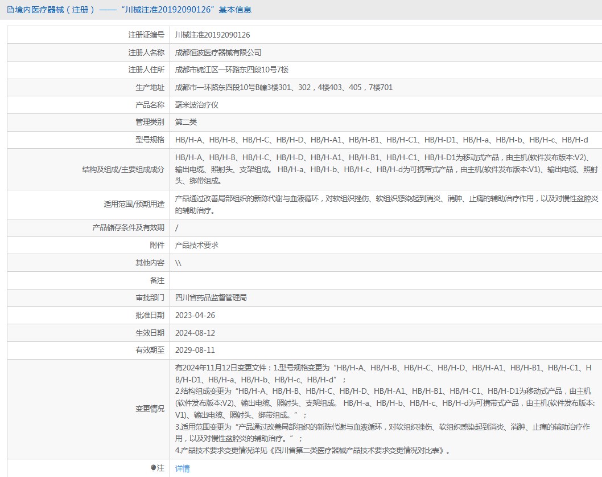Click the 型号规格 label
602x477 pixels.
(x=150, y=140)
